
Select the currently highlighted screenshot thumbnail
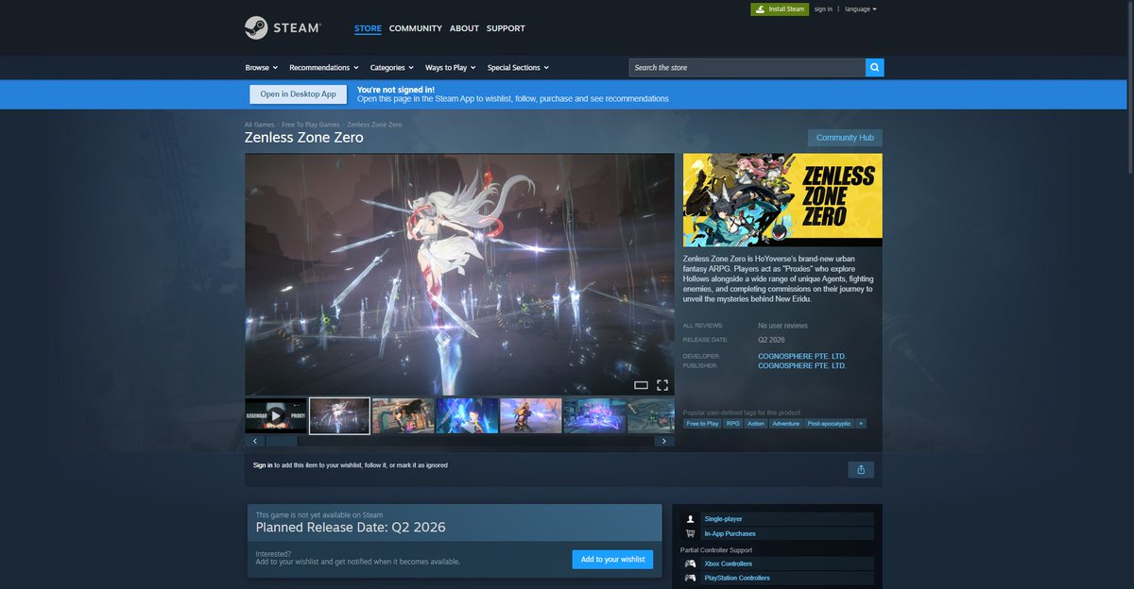tap(339, 415)
